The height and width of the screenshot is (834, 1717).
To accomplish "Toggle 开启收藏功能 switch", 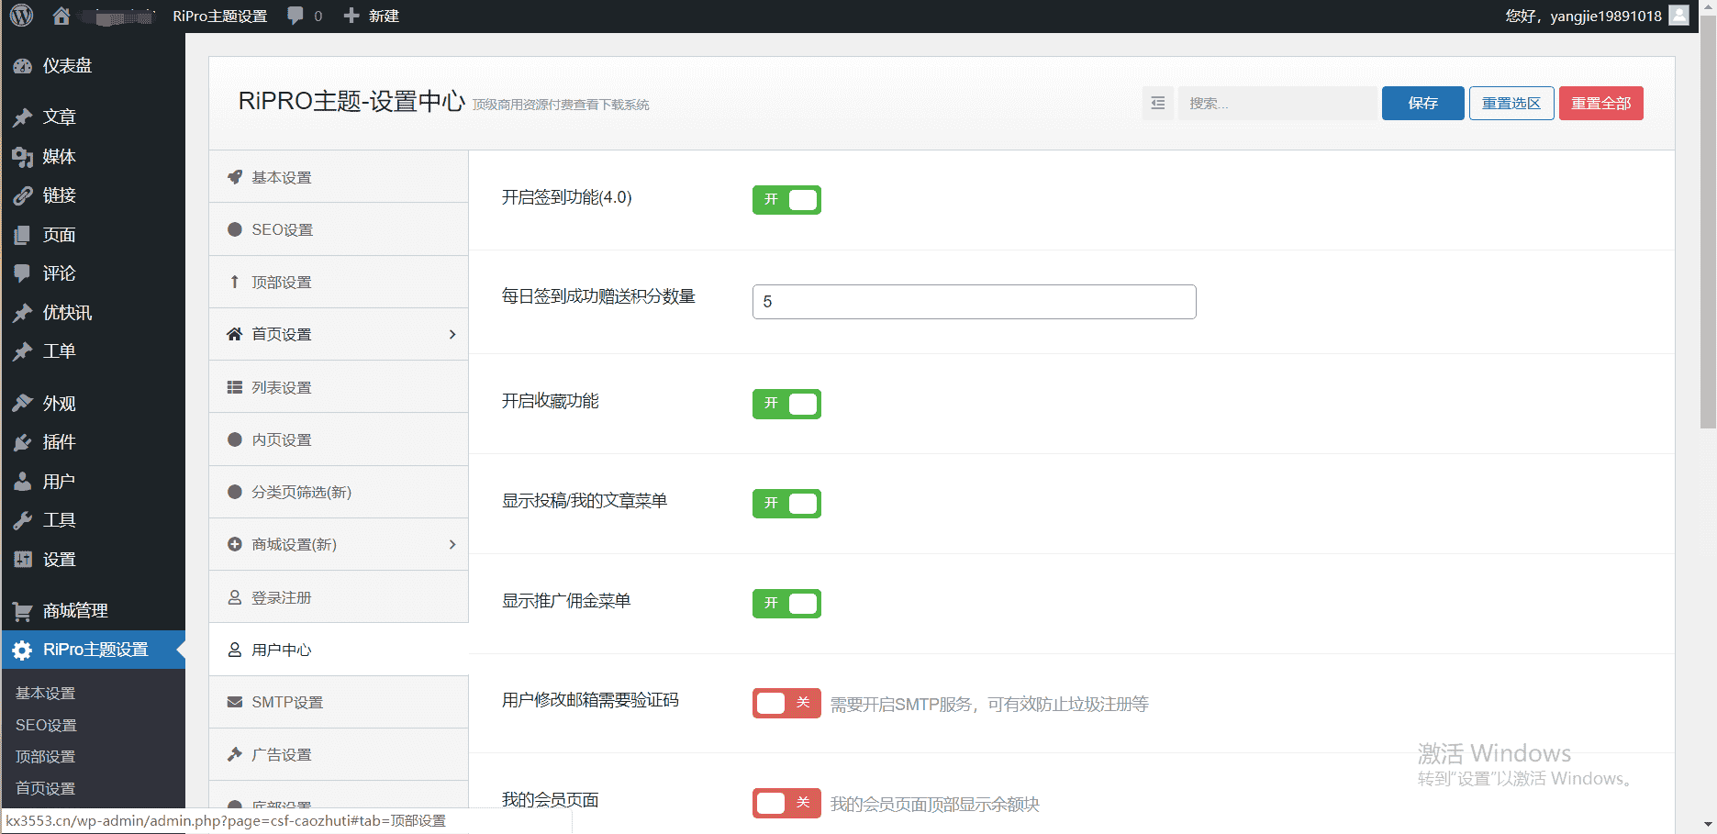I will 786,404.
